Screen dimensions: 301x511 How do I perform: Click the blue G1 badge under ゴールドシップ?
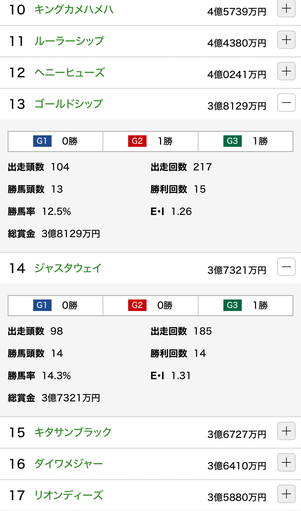click(42, 141)
